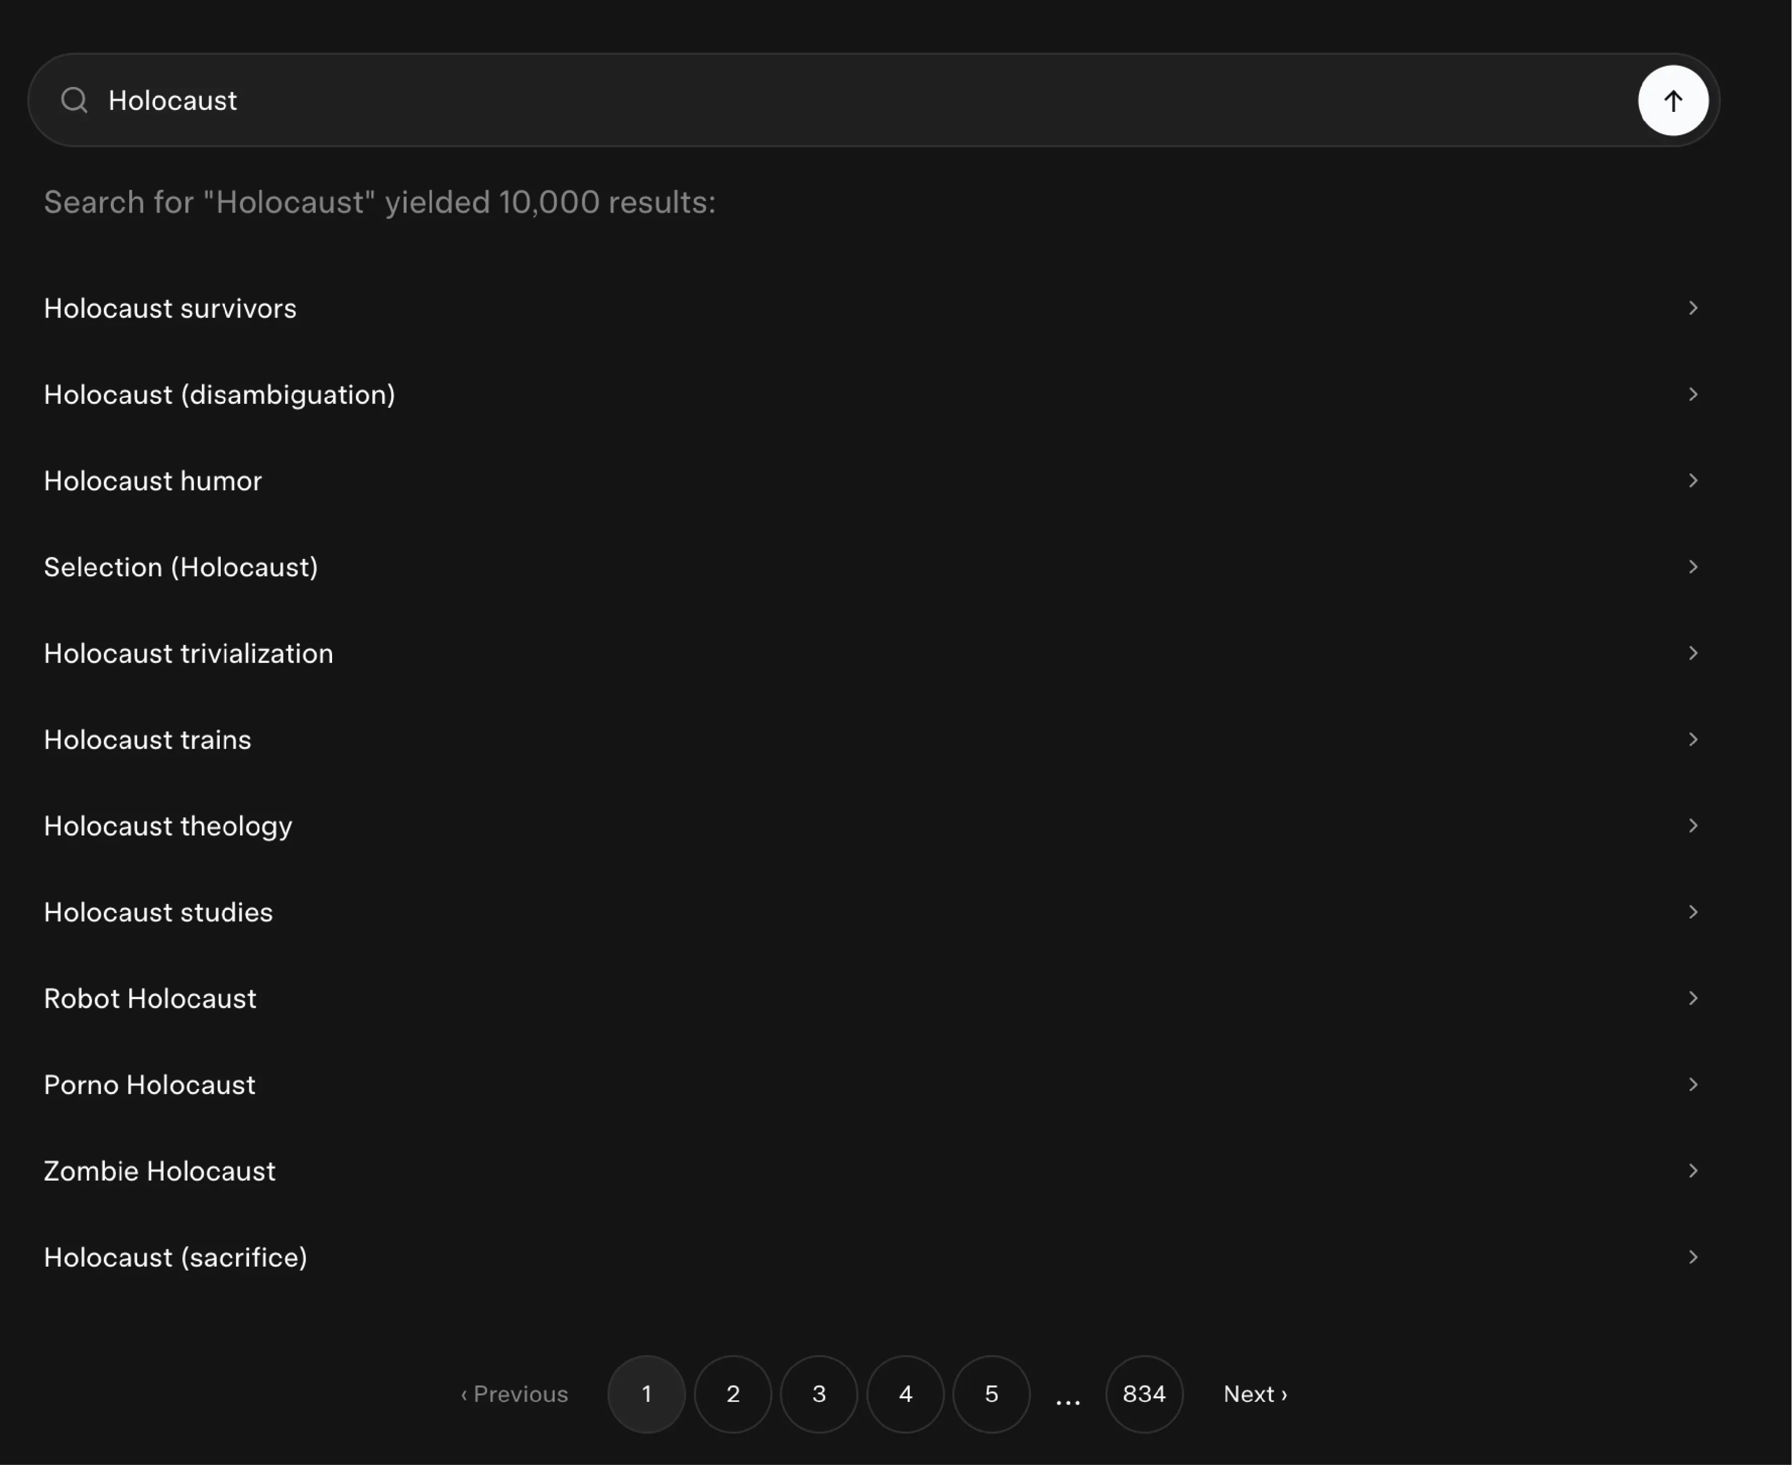Screen dimensions: 1792x1465
Task: Click into the Holocaust search field
Action: [x=844, y=100]
